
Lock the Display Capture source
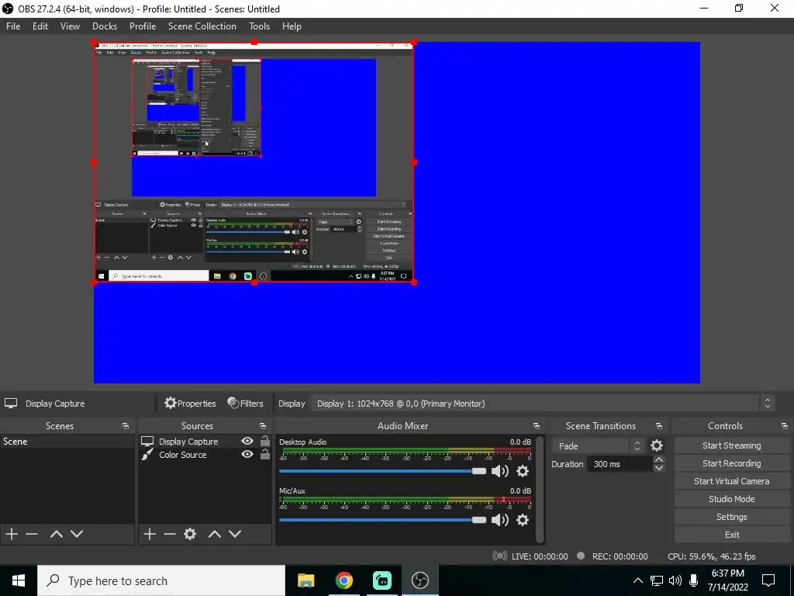[x=265, y=441]
